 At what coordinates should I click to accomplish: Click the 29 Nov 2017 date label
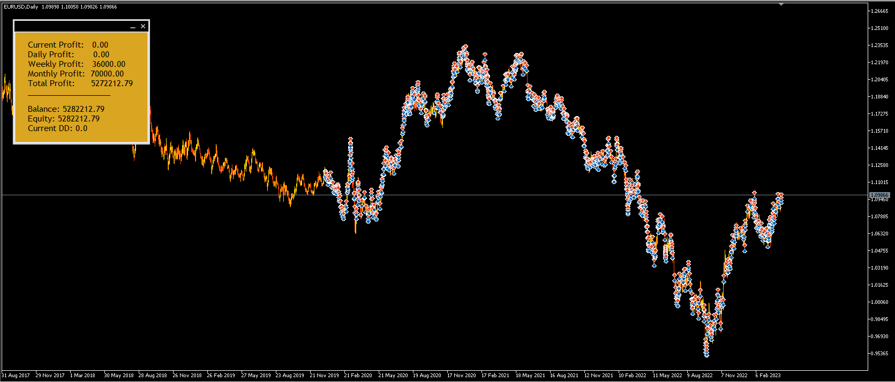(x=50, y=376)
